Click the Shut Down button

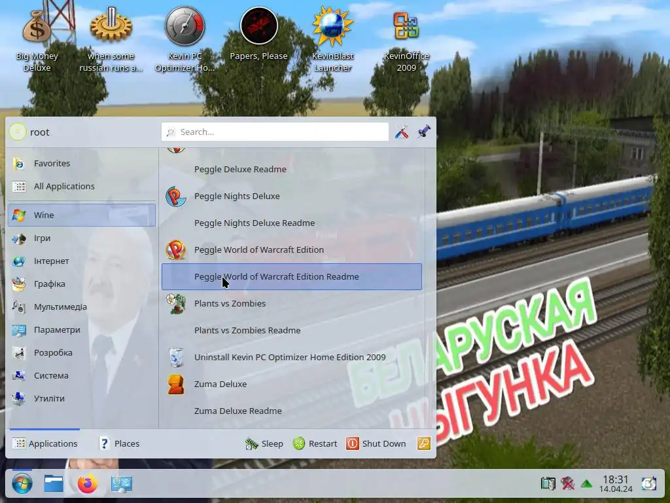(376, 443)
